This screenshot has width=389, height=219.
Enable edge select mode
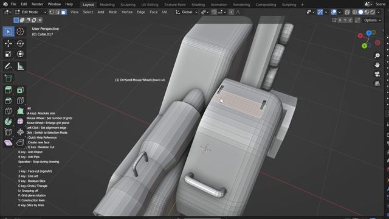[x=58, y=12]
